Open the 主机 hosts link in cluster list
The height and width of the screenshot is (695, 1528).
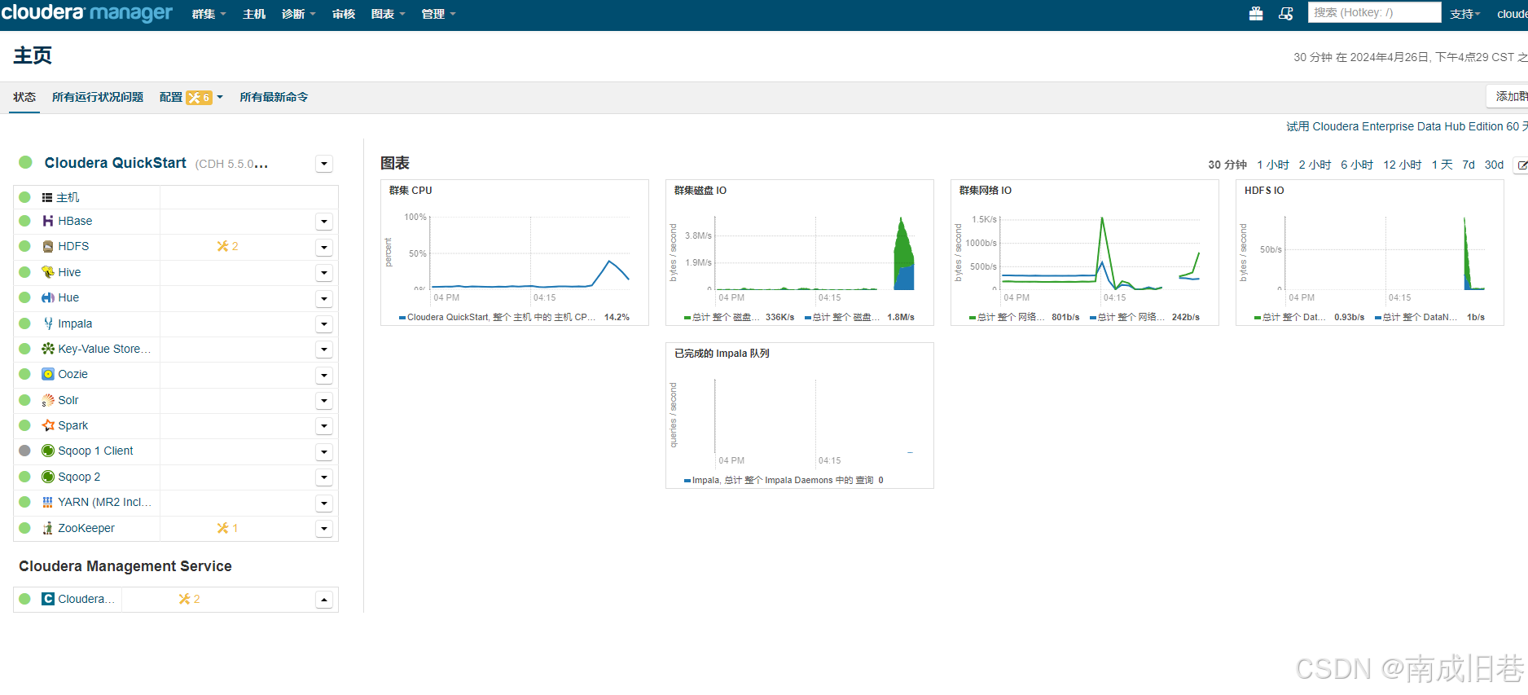click(x=68, y=197)
